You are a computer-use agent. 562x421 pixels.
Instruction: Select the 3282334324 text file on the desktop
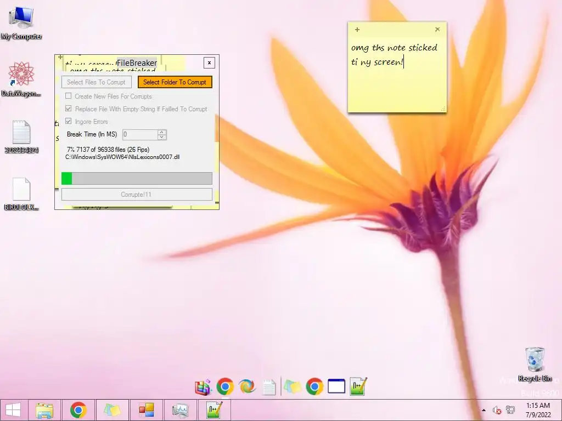click(x=21, y=136)
